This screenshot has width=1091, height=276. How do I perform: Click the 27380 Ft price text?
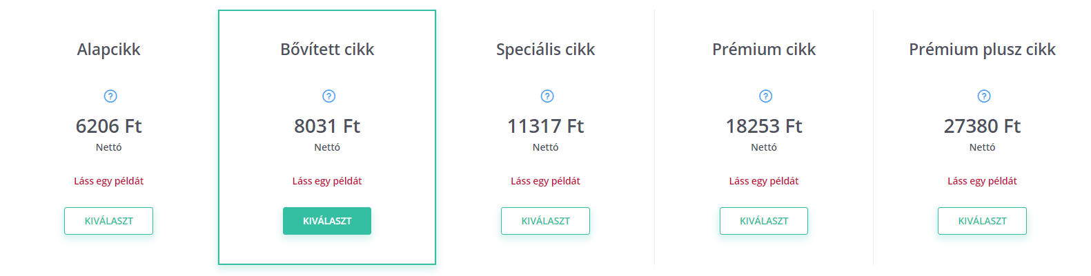[982, 126]
